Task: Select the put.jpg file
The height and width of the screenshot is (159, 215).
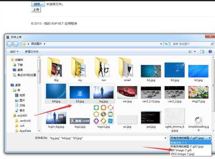Action: (151, 120)
